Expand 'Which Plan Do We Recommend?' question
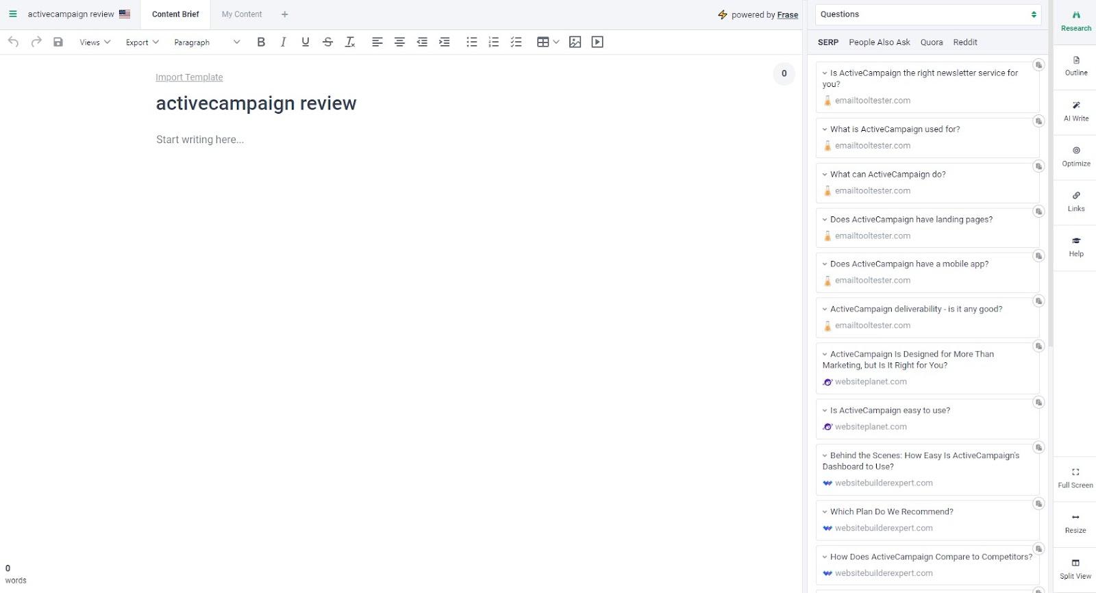The image size is (1096, 593). pos(825,512)
